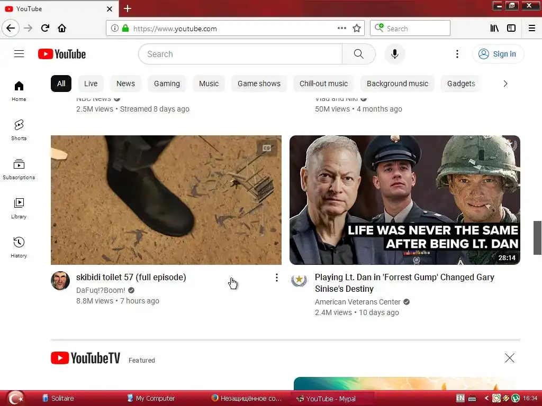Click the address bar URL
Image resolution: width=542 pixels, height=406 pixels.
coord(175,29)
